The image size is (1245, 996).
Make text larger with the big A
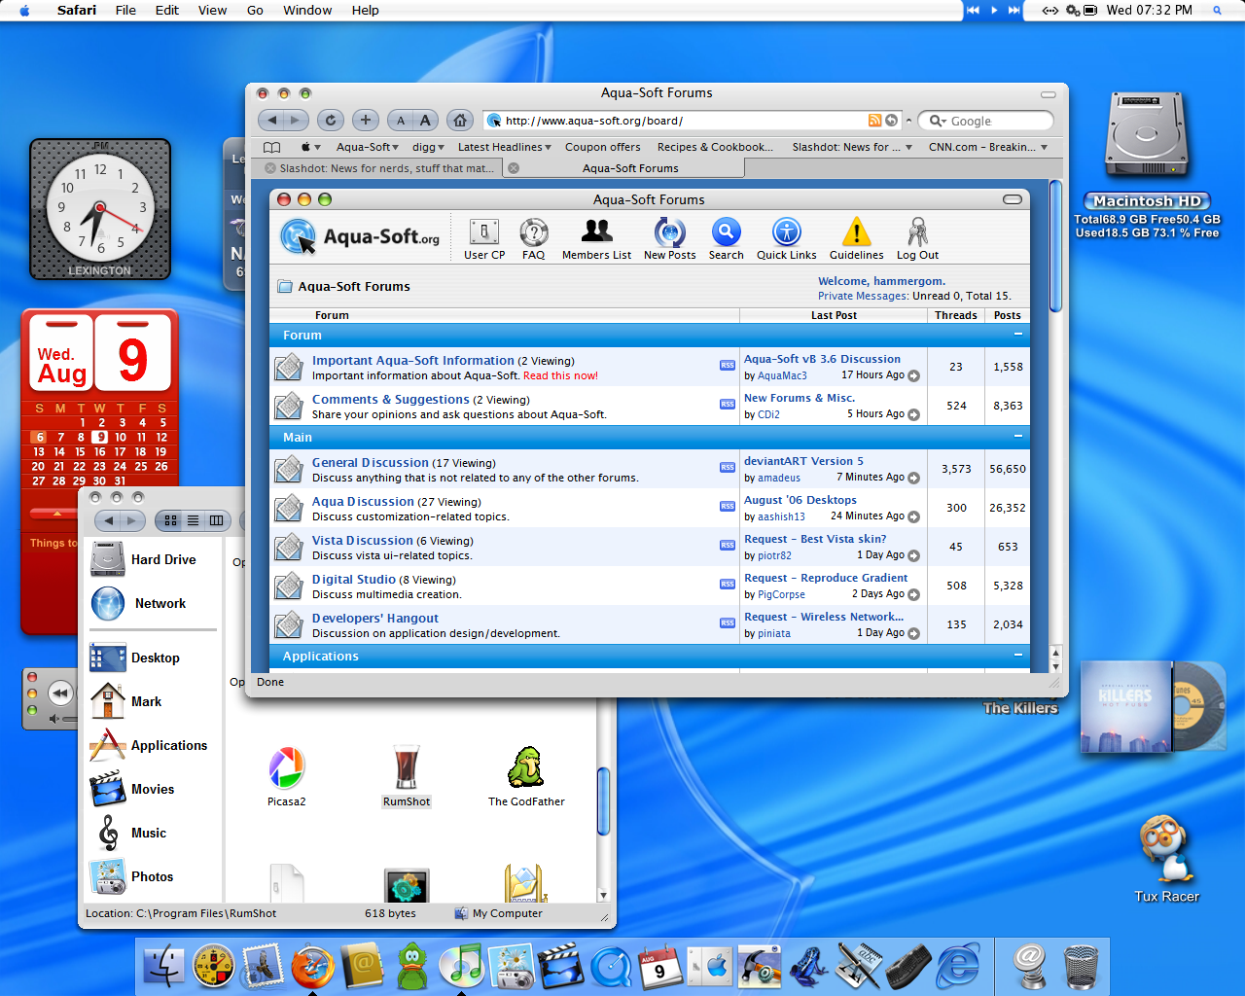425,120
